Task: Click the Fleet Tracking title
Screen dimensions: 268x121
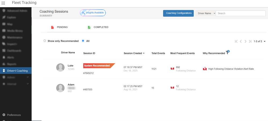Action: 24,3
